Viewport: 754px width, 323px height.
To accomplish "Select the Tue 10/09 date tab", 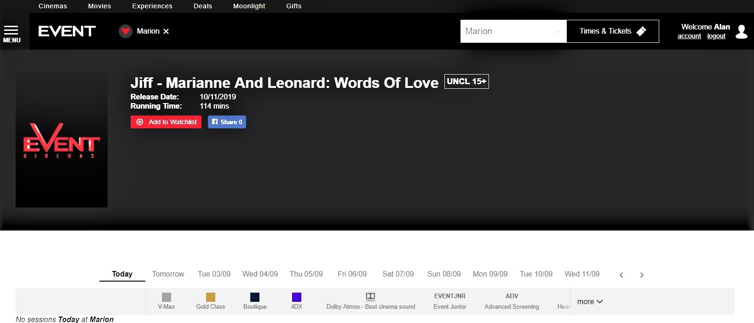I will 536,274.
